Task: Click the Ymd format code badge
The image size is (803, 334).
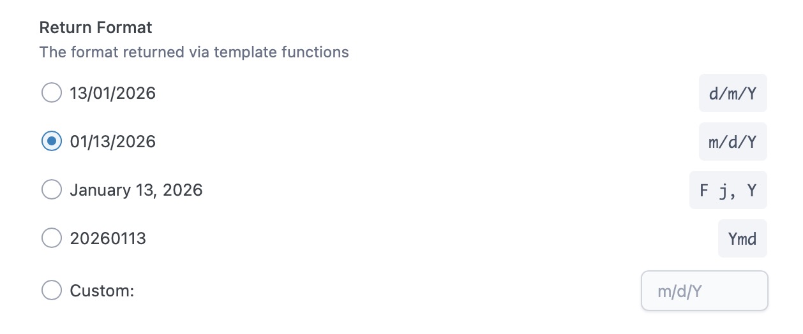Action: (742, 239)
